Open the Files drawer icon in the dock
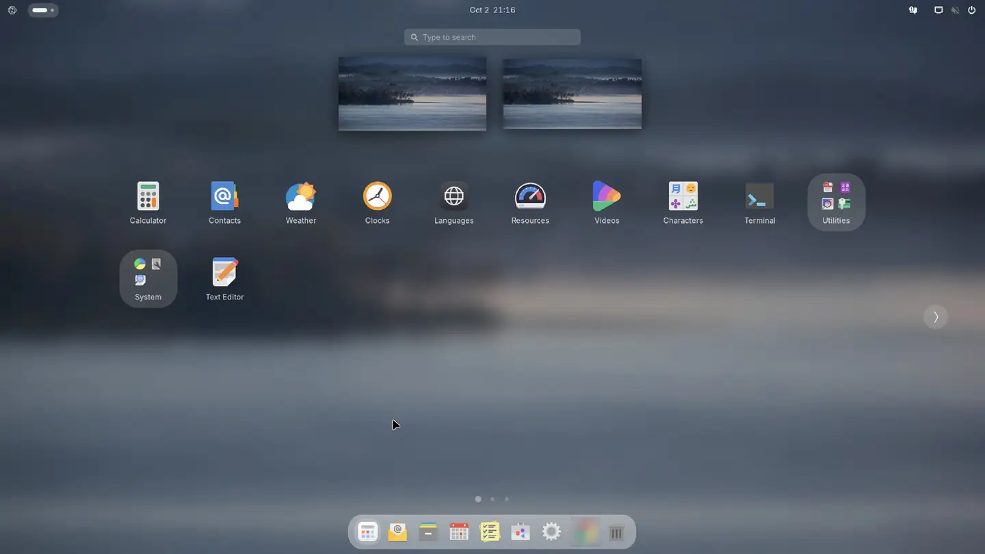Image resolution: width=985 pixels, height=554 pixels. (x=428, y=532)
